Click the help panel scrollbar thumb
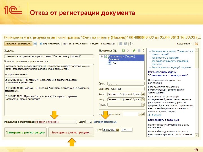This screenshot has width=203, height=152. click(197, 60)
